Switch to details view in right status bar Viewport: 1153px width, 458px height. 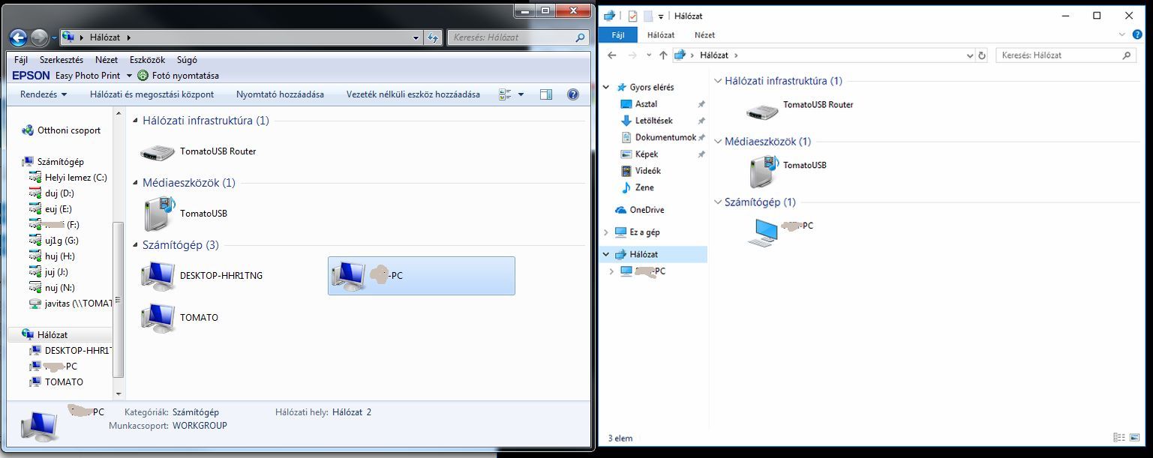coord(1119,438)
